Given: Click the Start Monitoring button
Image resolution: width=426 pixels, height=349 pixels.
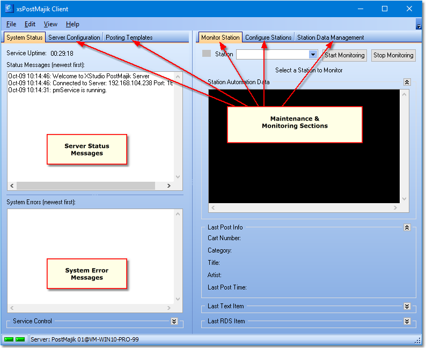Looking at the screenshot, I should (x=344, y=55).
